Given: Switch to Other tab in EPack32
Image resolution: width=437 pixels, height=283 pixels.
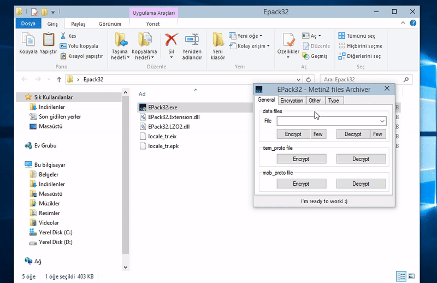Looking at the screenshot, I should (315, 101).
